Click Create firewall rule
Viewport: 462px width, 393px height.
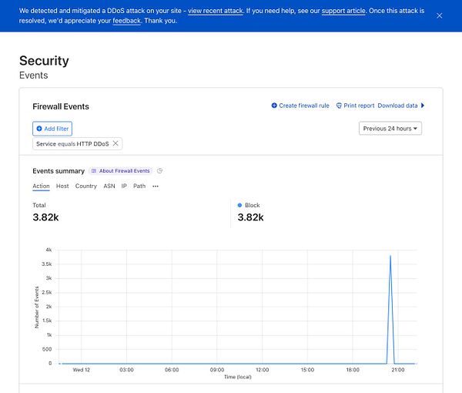300,106
